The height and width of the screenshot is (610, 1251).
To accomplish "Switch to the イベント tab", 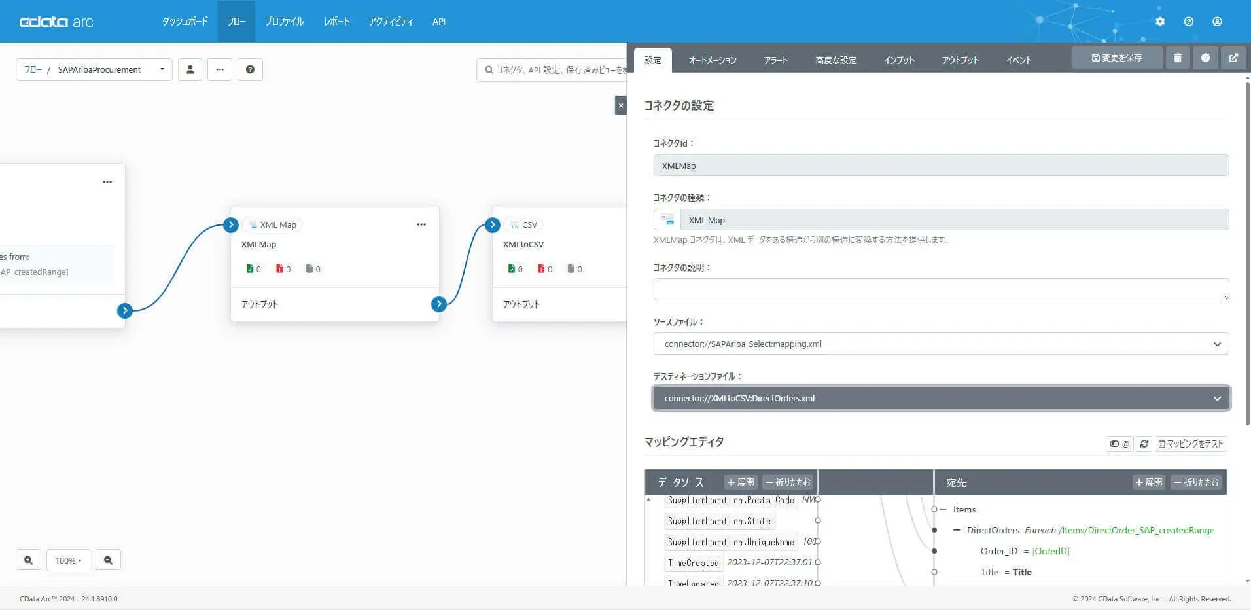I will 1019,60.
